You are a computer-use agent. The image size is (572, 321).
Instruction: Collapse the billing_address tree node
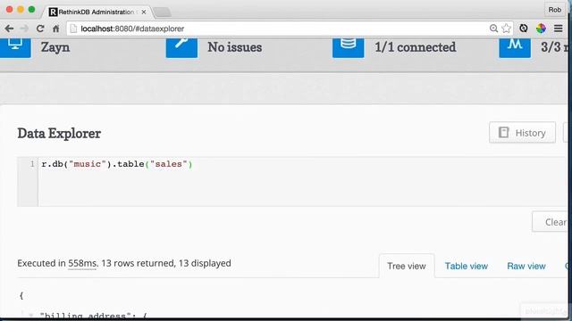[31, 316]
